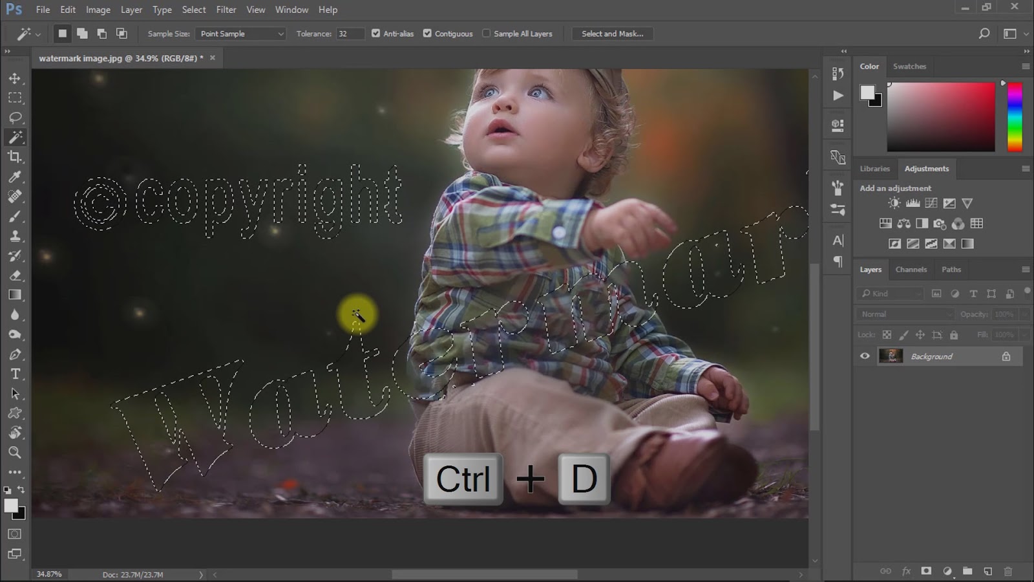Screen dimensions: 1034x582
Task: Switch to the Channels tab
Action: 911,269
